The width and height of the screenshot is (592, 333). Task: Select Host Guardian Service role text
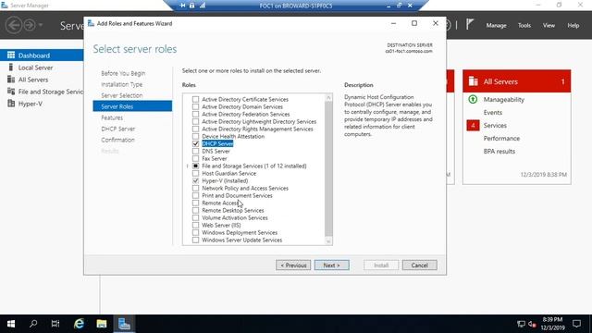point(228,173)
